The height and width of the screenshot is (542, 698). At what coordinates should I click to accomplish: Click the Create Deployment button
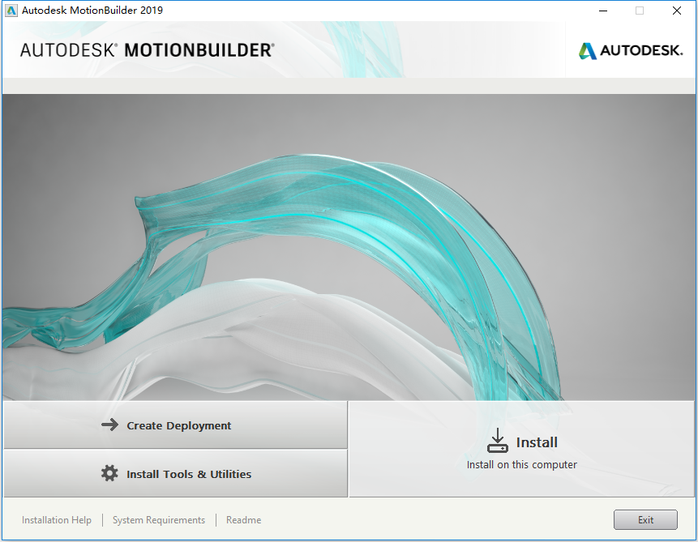pos(175,425)
